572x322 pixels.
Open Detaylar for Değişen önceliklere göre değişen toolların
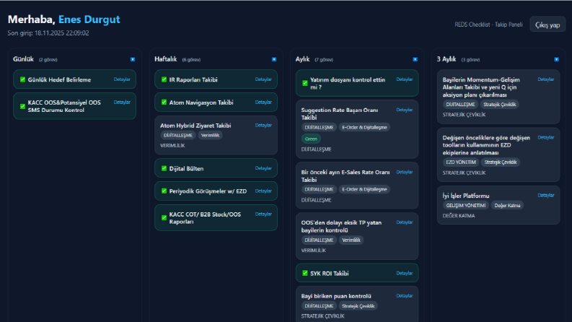(x=546, y=138)
